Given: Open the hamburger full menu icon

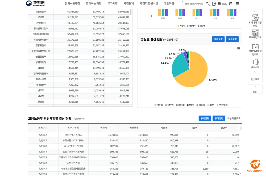Looking at the screenshot, I should [237, 3].
